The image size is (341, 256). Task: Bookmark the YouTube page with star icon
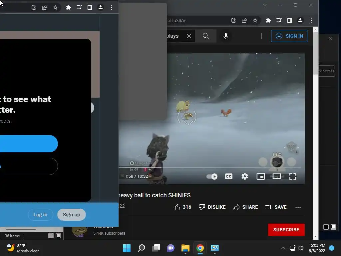[255, 20]
